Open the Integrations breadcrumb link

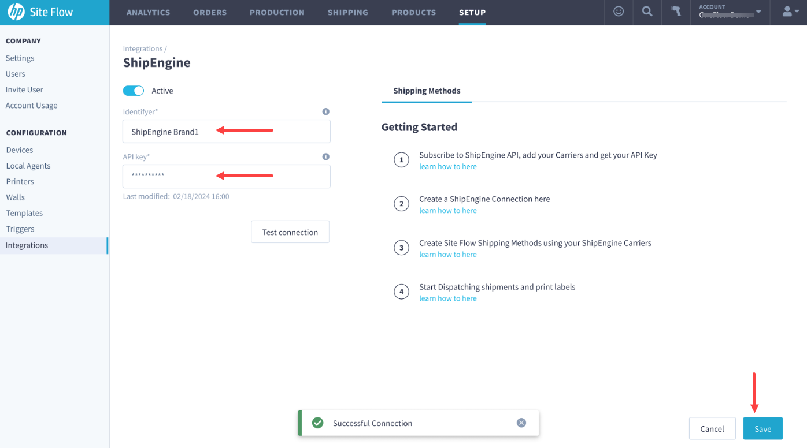pos(142,48)
